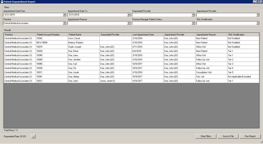Expand the Appointment Reason filter dropdown
The image size is (263, 144).
tap(129, 23)
